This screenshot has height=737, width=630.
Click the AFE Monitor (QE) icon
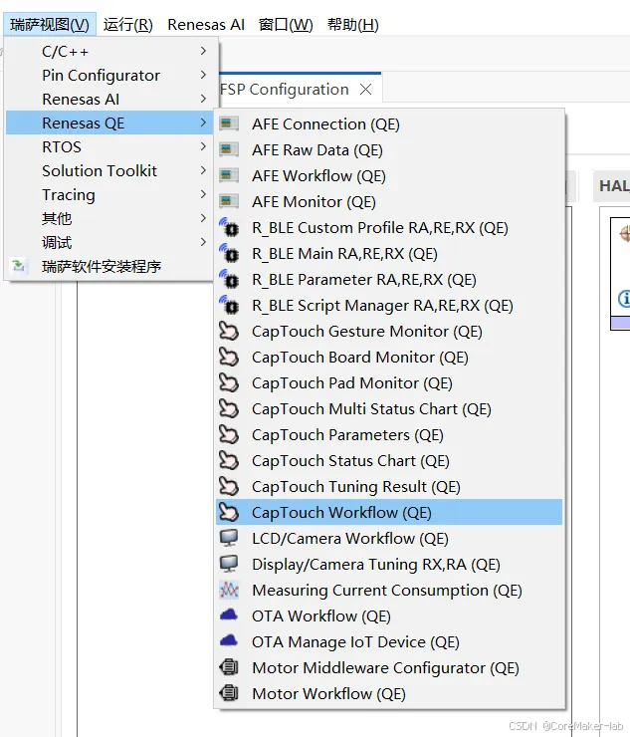click(229, 201)
